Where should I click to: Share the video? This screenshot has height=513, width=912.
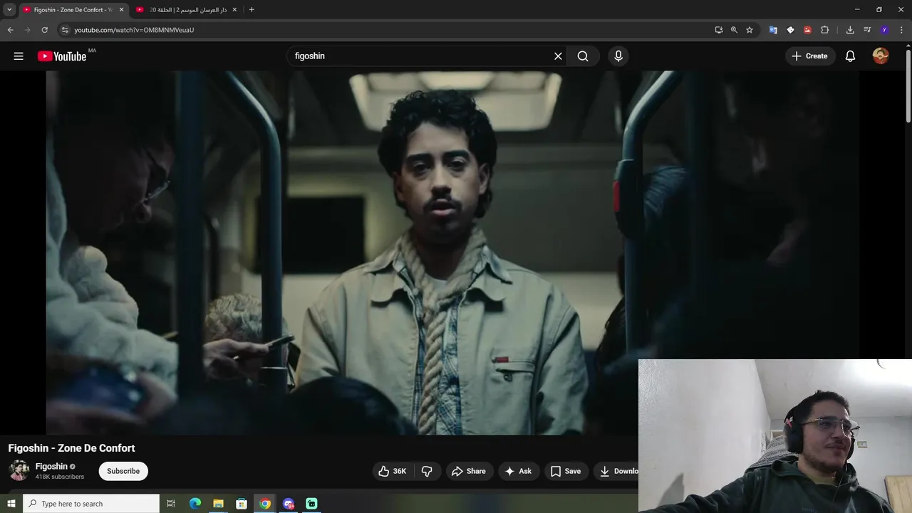click(x=468, y=471)
